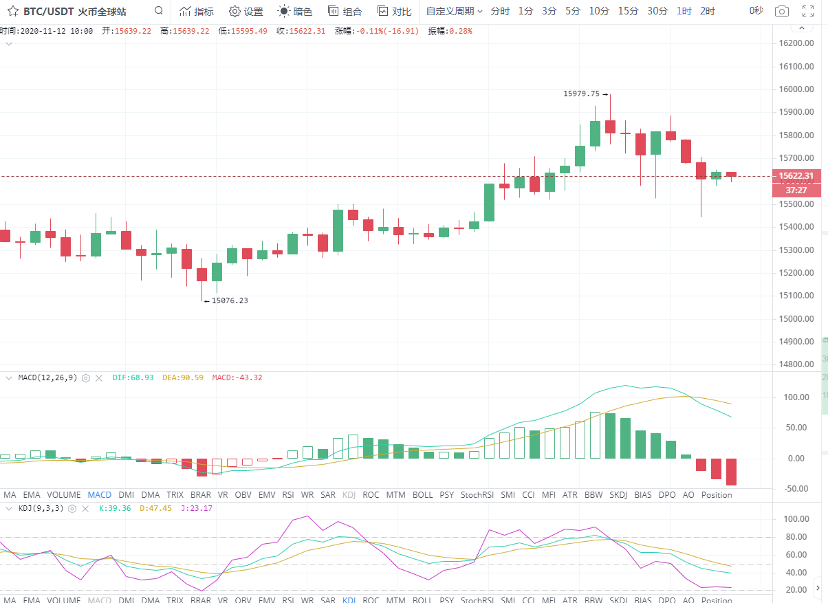This screenshot has height=603, width=828.
Task: Close the KDJ indicator pane
Action: click(x=85, y=508)
